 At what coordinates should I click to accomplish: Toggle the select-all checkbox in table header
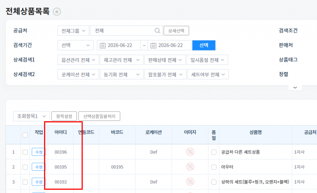tap(25, 135)
